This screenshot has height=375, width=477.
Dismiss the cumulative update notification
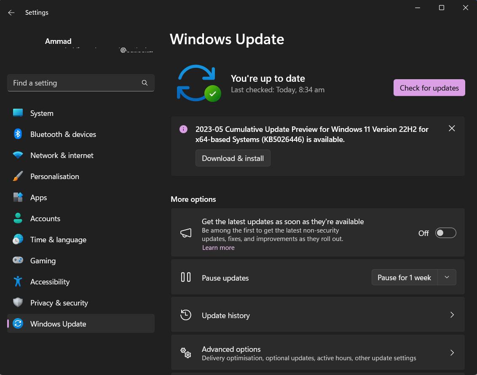click(452, 128)
